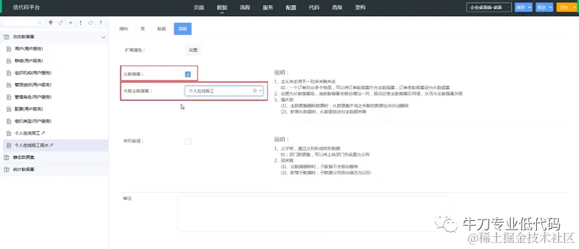Open the arrow menu beside 发布
This screenshot has height=249, width=579.
point(574,7)
